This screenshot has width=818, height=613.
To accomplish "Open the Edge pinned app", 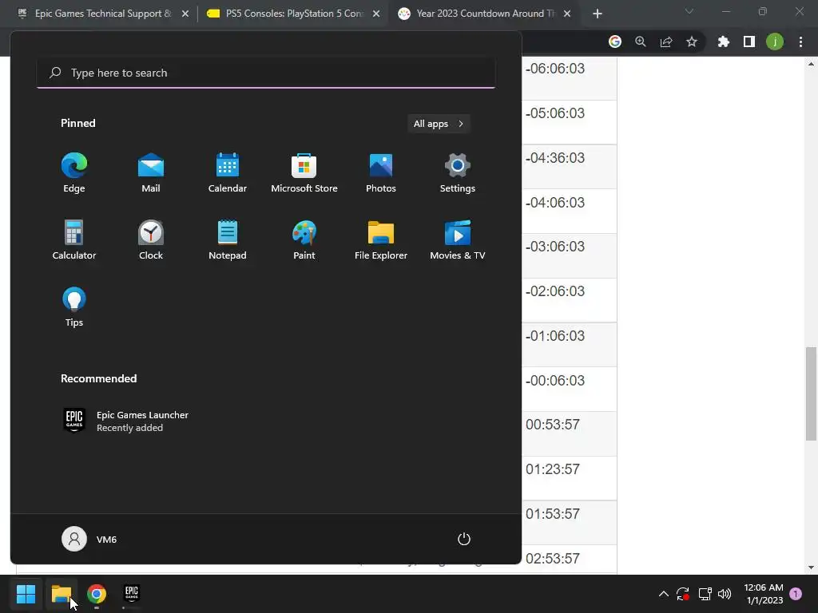I will click(x=74, y=173).
